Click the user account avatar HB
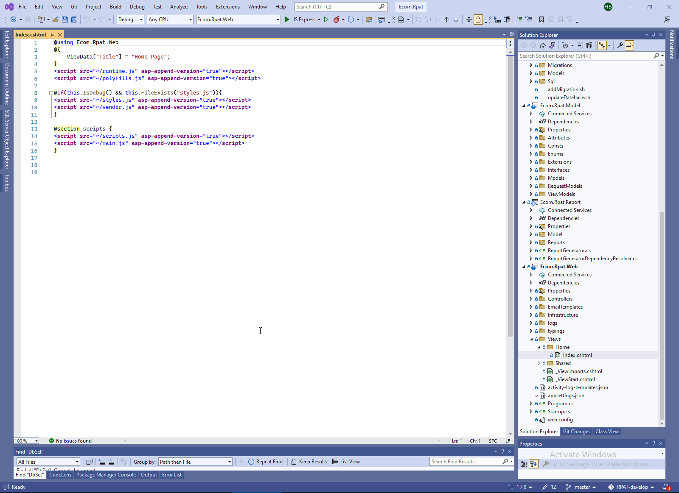679x493 pixels. pos(608,7)
